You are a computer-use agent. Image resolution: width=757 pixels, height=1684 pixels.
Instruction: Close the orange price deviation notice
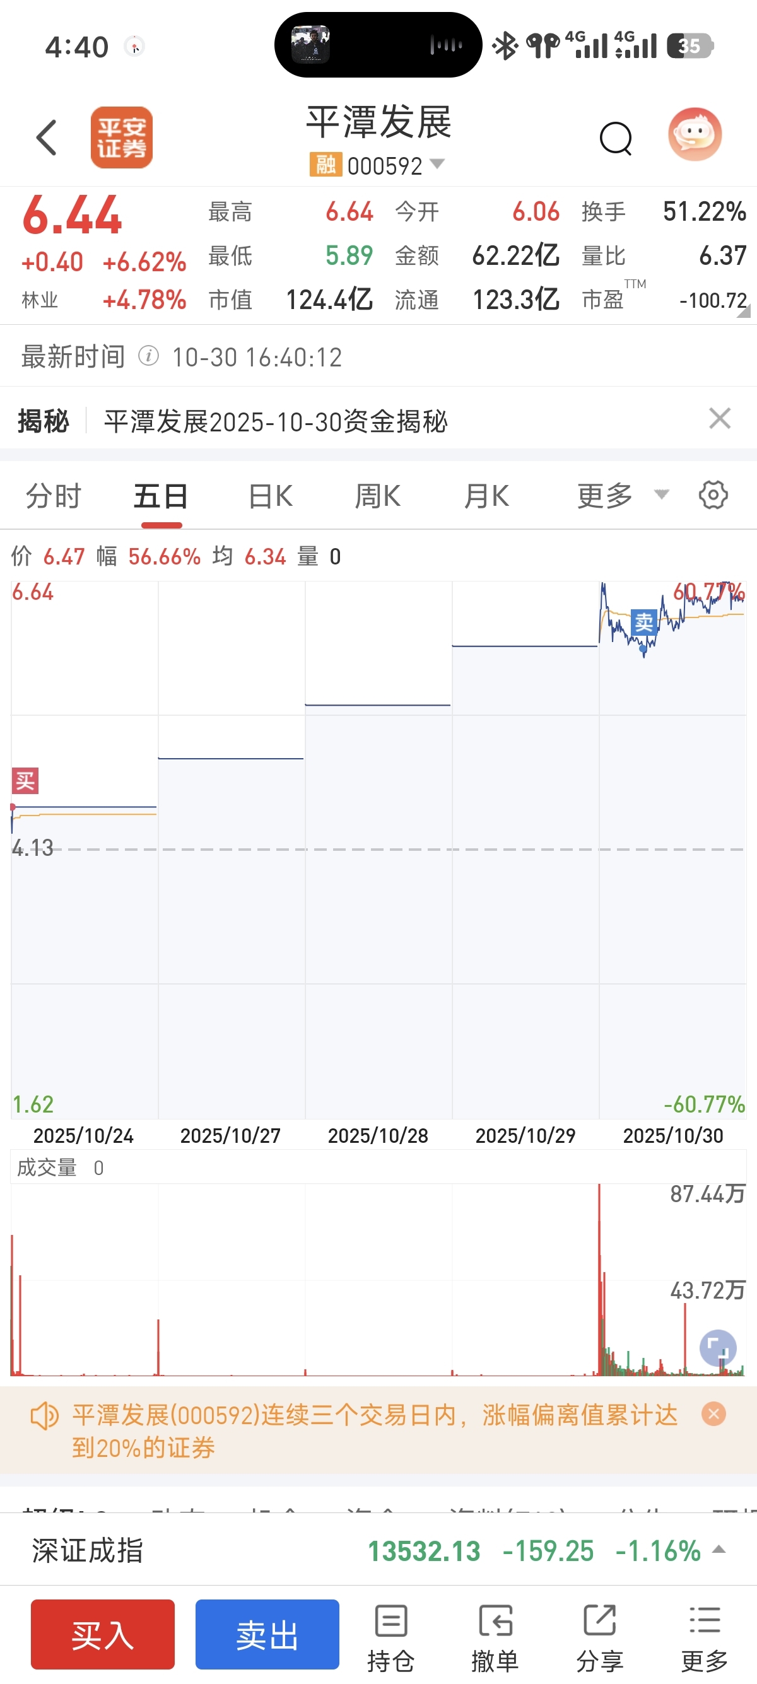713,1414
